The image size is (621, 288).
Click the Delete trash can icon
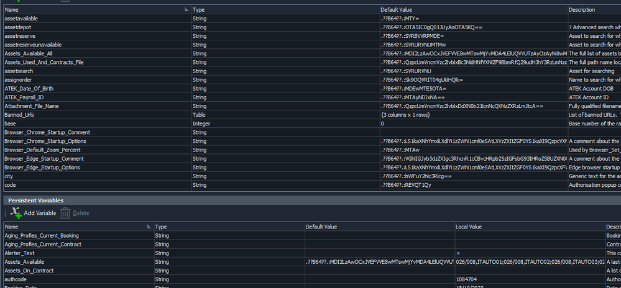65,213
